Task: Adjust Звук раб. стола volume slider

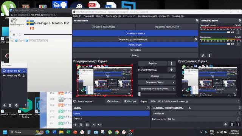Action: tap(215, 32)
